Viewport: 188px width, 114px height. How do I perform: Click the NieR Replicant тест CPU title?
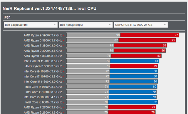click(50, 8)
